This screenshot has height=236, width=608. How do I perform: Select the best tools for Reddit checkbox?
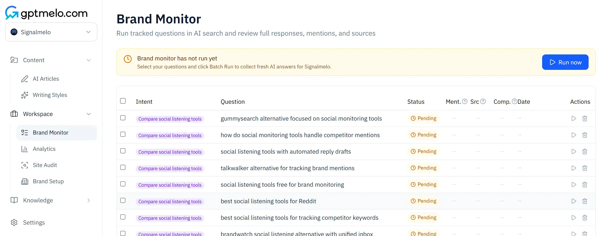click(x=123, y=200)
